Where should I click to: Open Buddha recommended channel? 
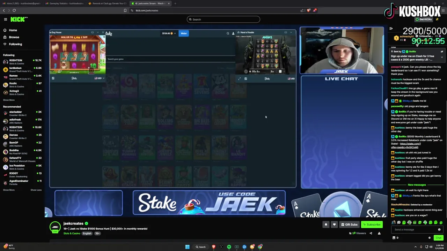click(x=22, y=152)
